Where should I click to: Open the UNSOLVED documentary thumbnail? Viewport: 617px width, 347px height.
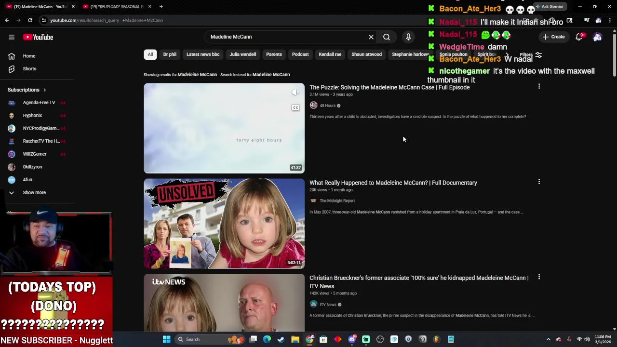coord(224,223)
